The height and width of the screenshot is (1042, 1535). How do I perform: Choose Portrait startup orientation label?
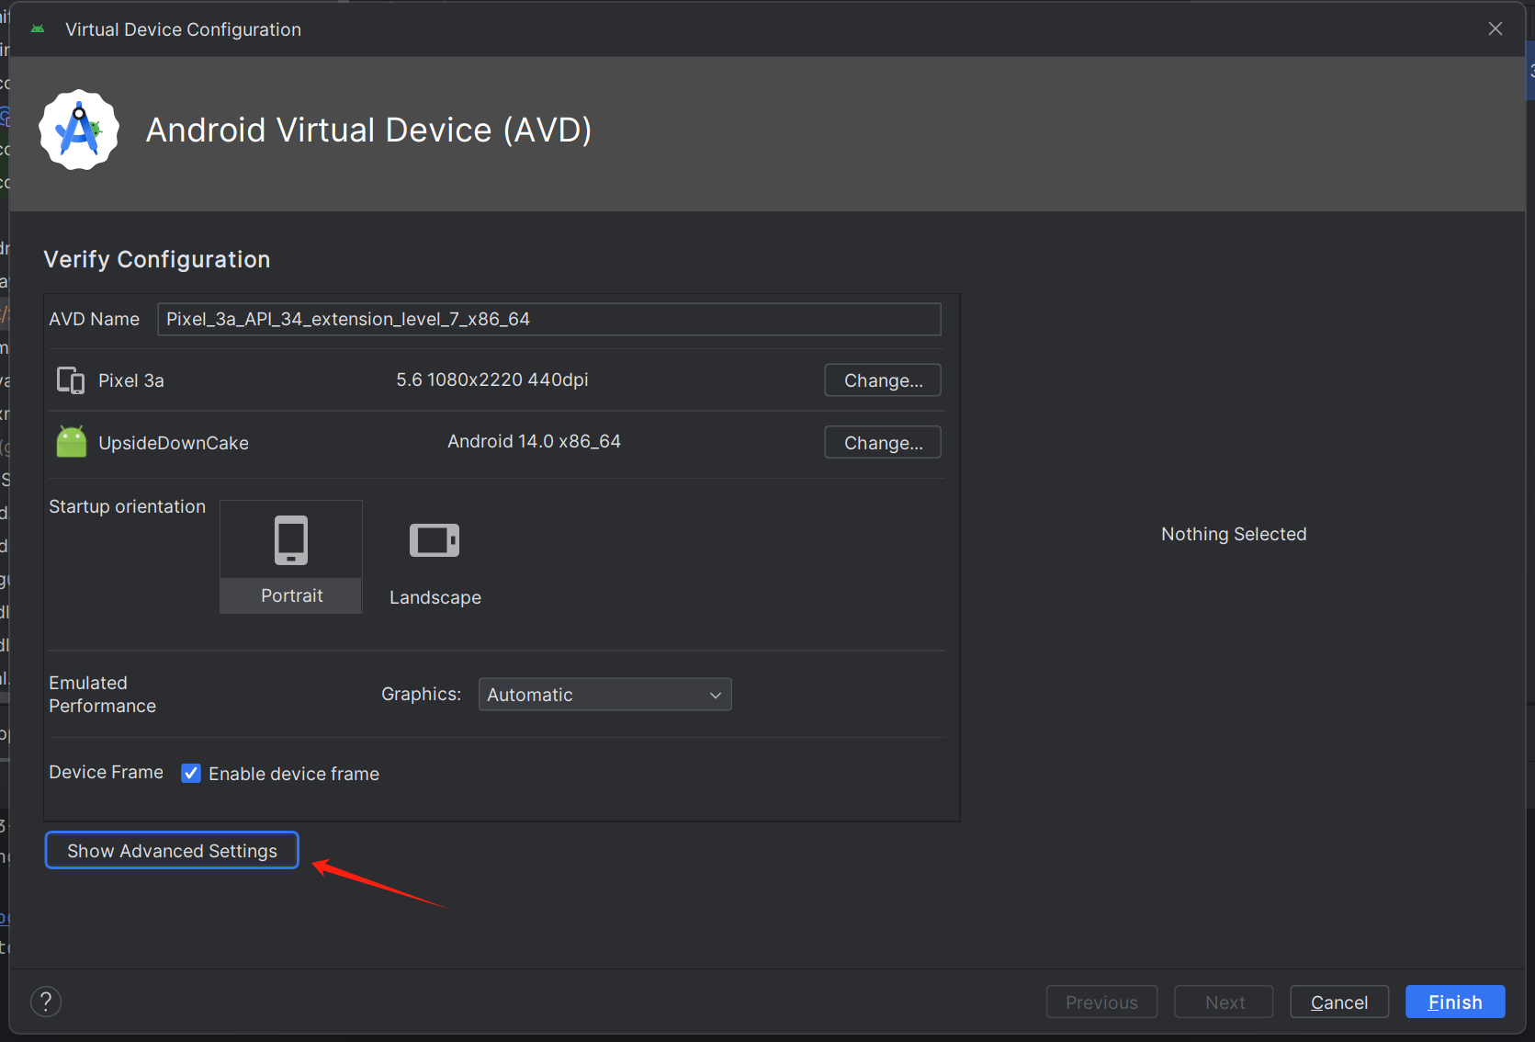tap(291, 595)
